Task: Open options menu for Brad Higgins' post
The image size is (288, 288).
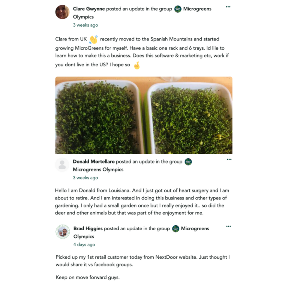Action: tap(228, 226)
